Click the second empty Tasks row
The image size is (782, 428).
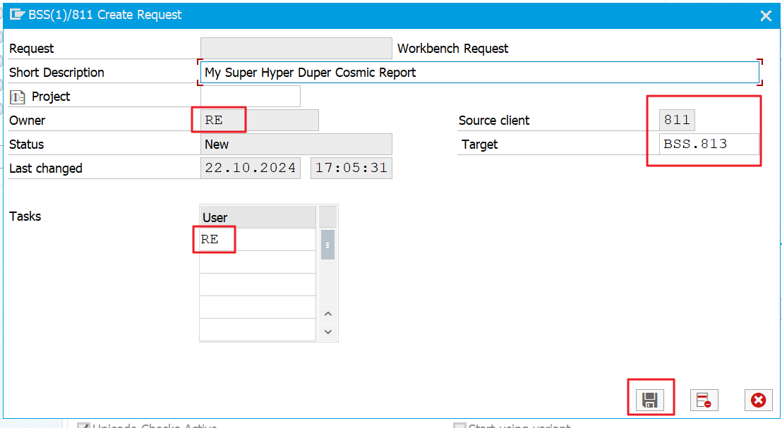257,262
